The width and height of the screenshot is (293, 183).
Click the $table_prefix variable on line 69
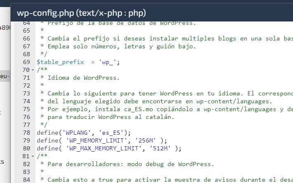[60, 62]
